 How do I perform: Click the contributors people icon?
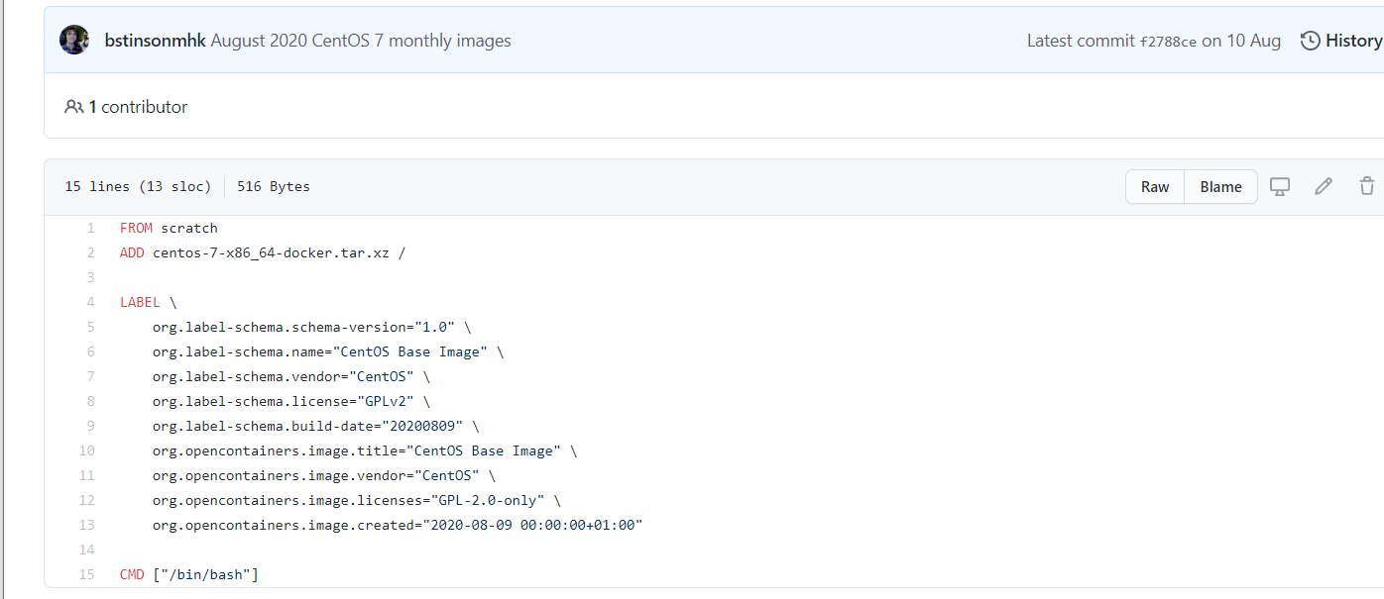tap(73, 107)
